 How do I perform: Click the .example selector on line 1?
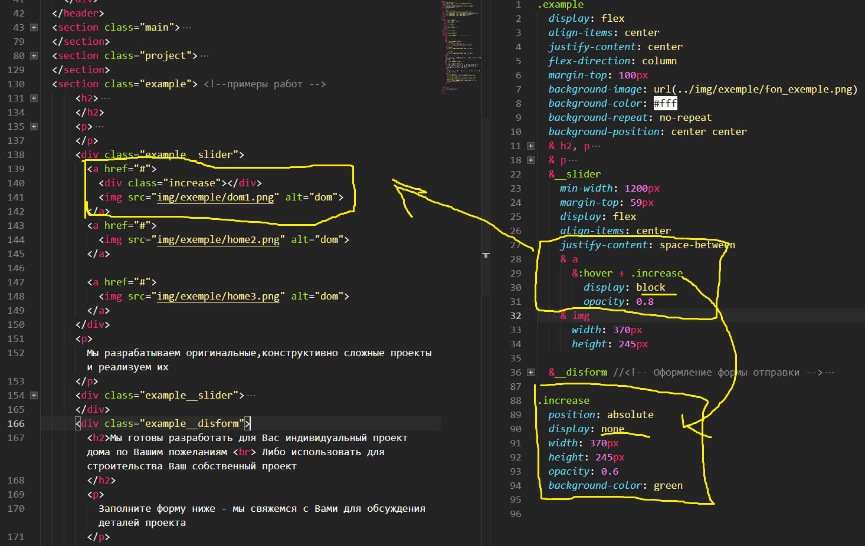pos(561,5)
